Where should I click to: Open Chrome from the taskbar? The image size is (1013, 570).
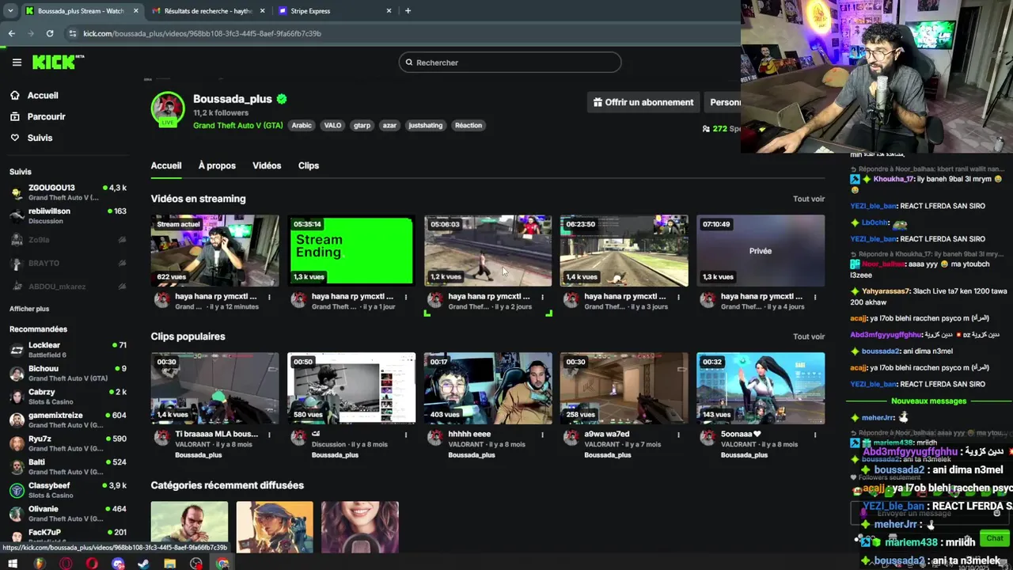tap(222, 564)
